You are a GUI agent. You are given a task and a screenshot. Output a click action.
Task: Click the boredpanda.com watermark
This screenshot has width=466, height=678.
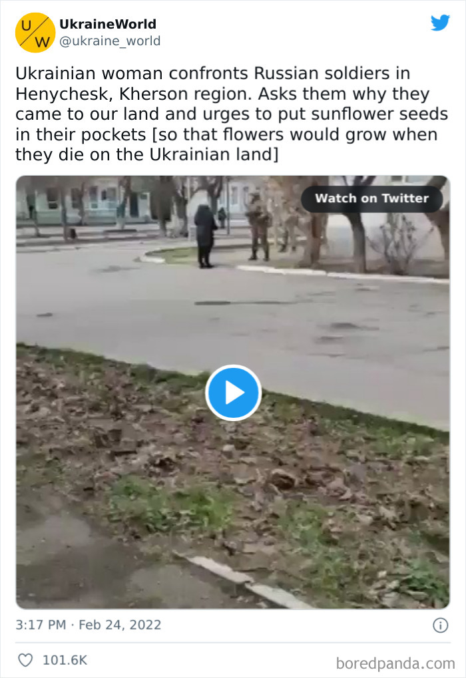(395, 663)
